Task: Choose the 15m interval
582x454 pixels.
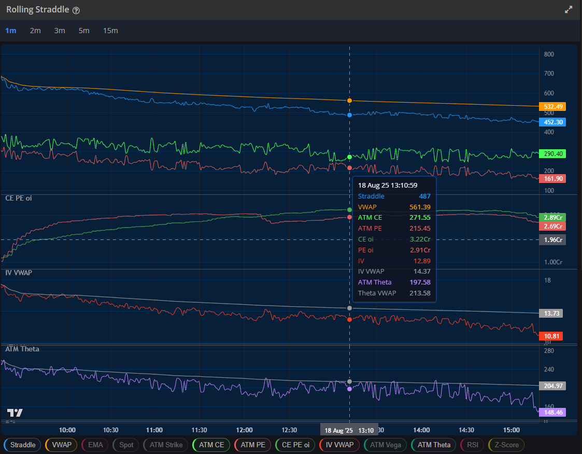Action: [110, 31]
